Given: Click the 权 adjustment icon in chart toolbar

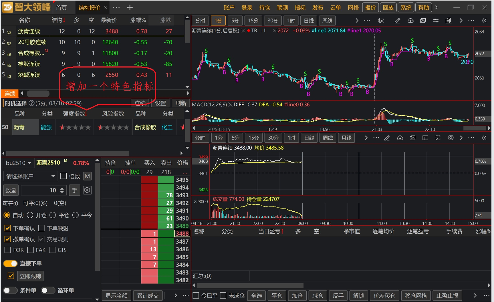Looking at the screenshot, I should (381, 21).
